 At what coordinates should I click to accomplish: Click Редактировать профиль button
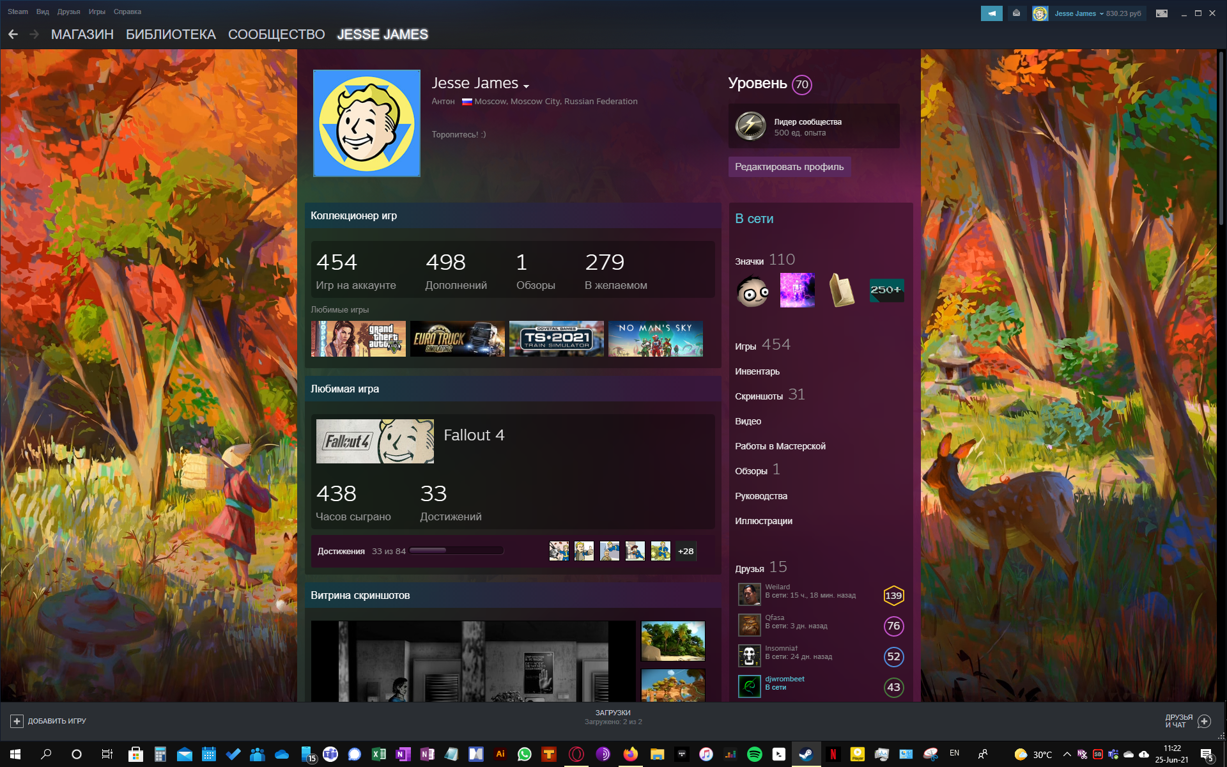pyautogui.click(x=789, y=167)
